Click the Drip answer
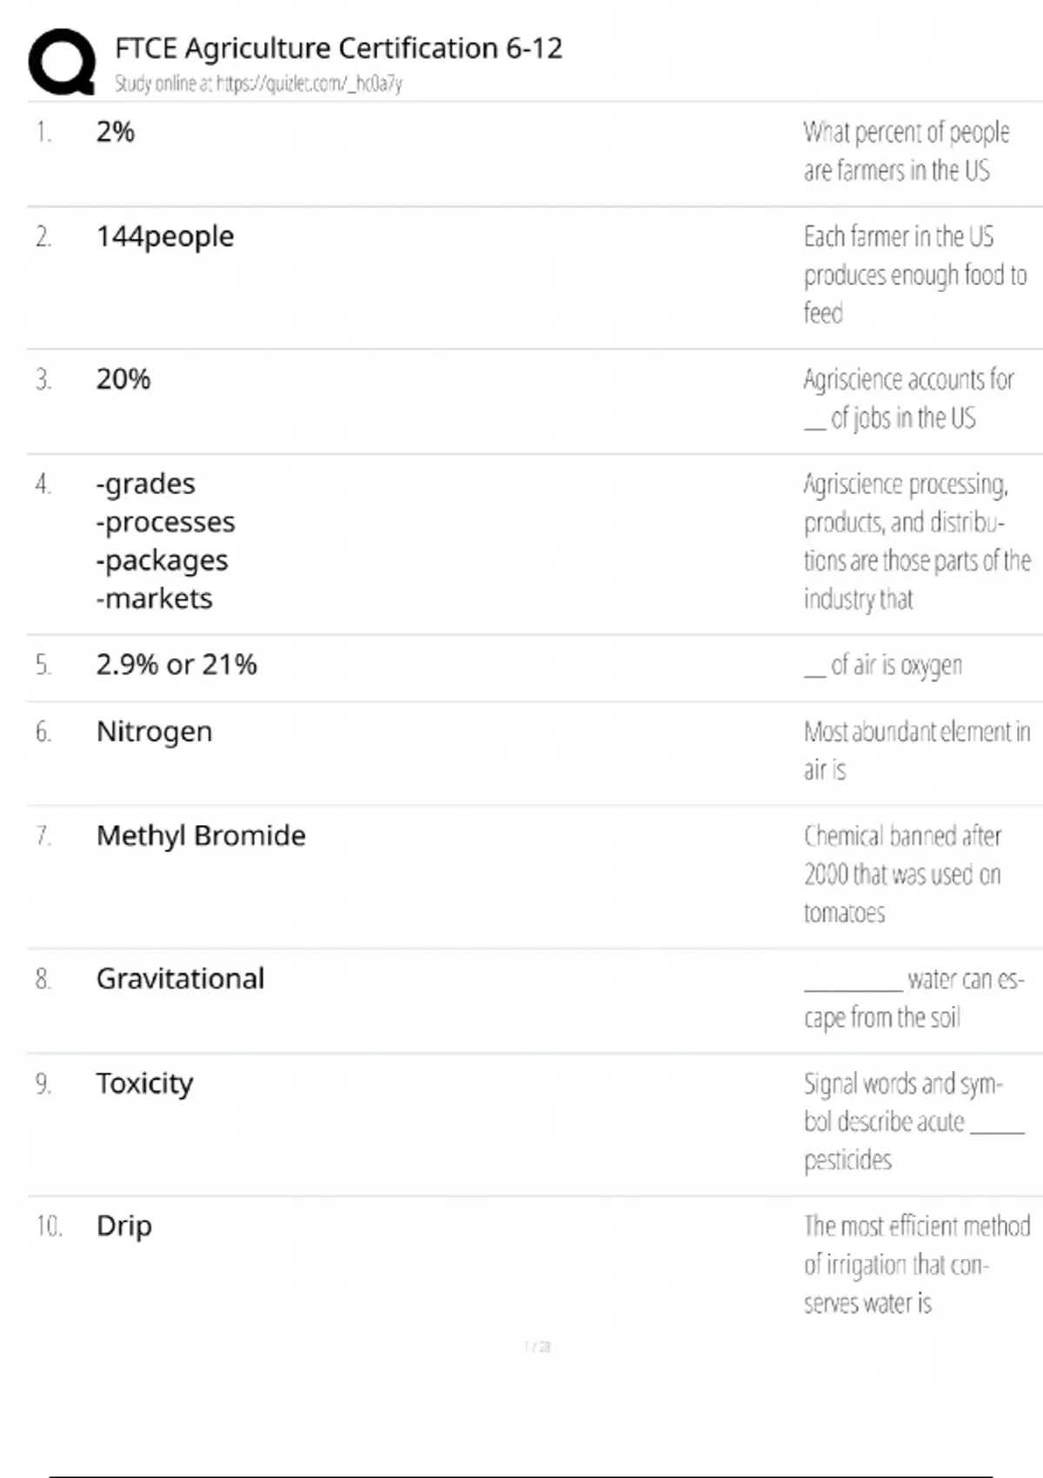Viewport: 1043px width, 1478px height. pyautogui.click(x=124, y=1226)
